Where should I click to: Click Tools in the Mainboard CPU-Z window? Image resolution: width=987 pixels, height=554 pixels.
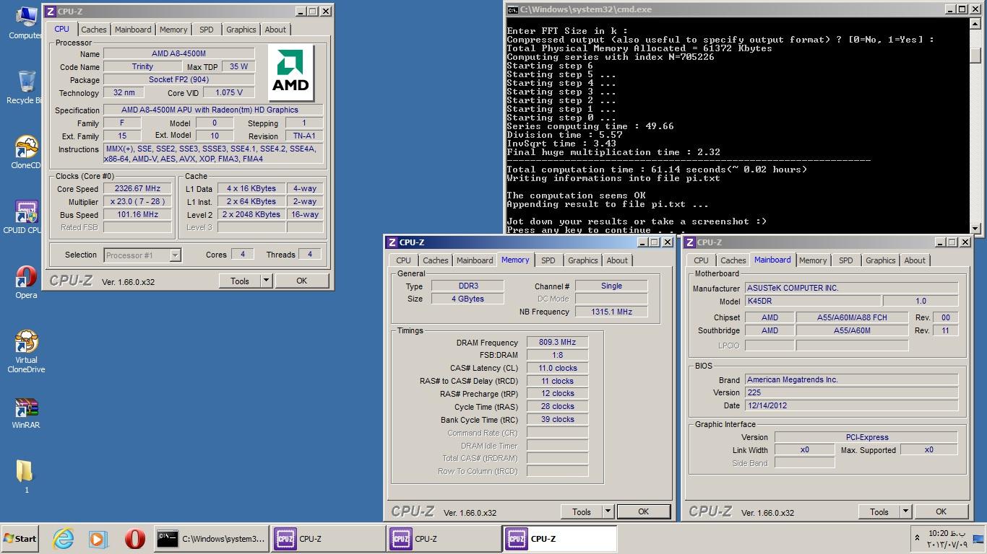879,511
